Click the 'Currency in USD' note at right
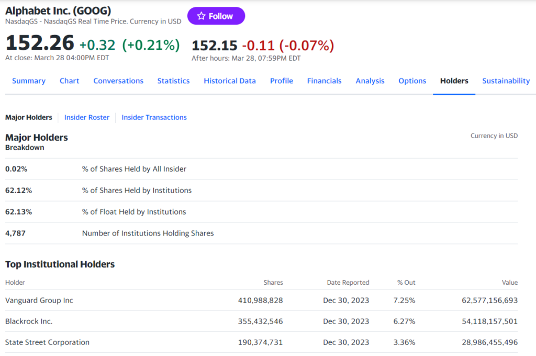 pyautogui.click(x=494, y=136)
